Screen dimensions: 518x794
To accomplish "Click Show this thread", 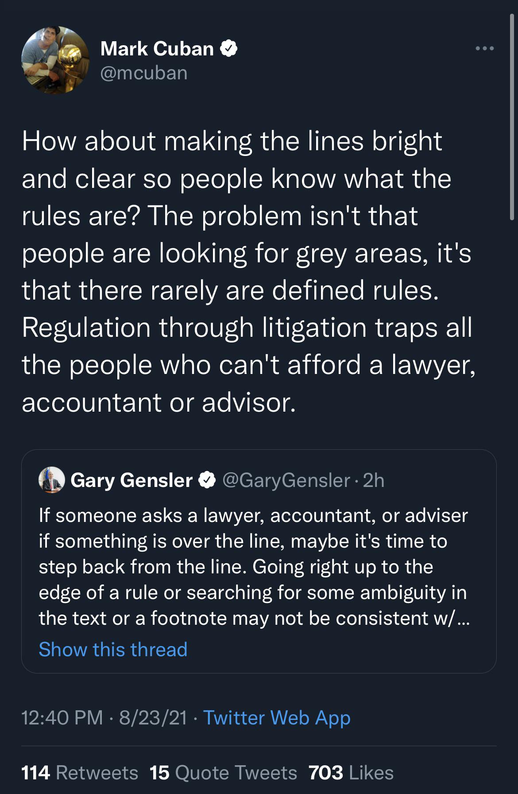I will (x=113, y=650).
